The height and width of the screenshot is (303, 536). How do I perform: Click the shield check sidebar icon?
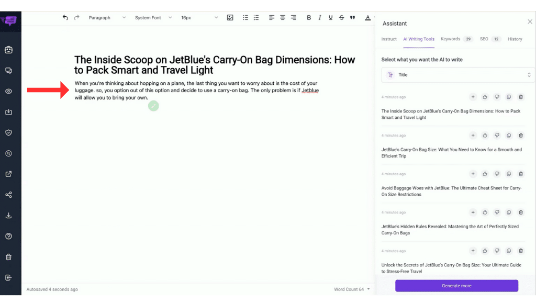pyautogui.click(x=8, y=132)
